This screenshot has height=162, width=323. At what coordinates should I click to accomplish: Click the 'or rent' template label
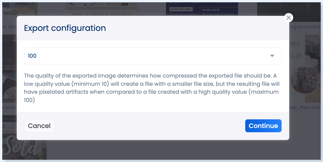9,27
